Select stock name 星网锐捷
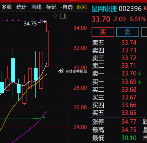The width and height of the screenshot is (147, 143). tap(104, 9)
